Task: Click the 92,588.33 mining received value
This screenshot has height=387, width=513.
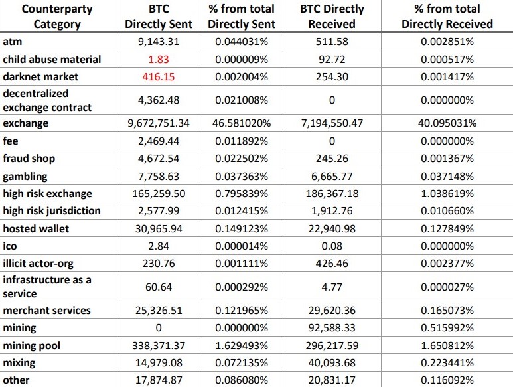Action: click(332, 328)
